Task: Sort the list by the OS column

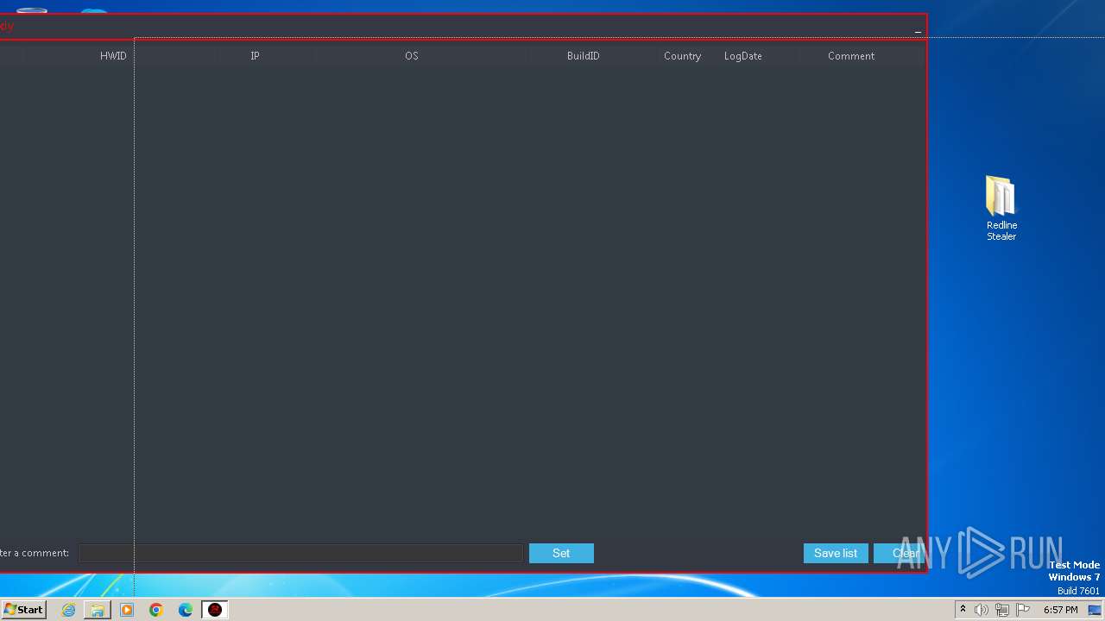Action: [412, 56]
